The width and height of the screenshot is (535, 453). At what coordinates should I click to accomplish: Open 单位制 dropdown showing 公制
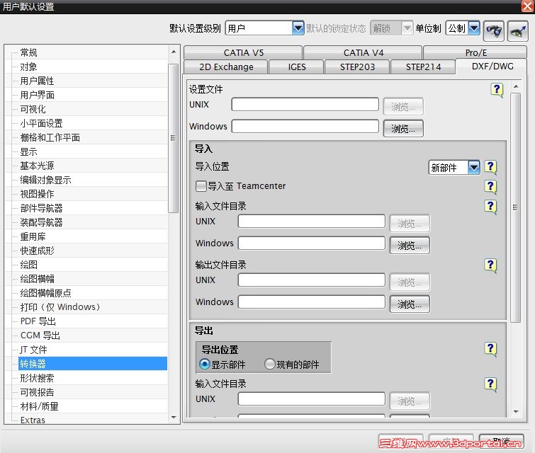point(463,28)
